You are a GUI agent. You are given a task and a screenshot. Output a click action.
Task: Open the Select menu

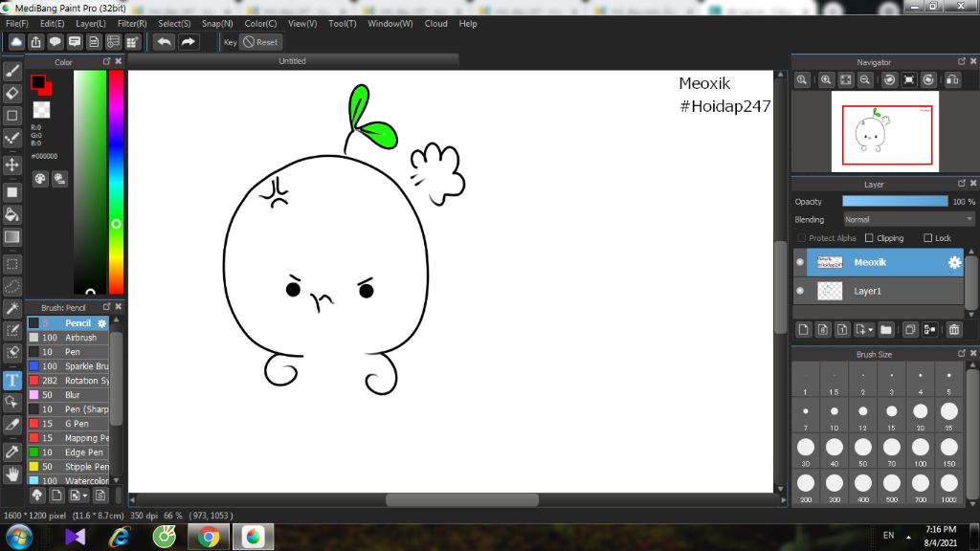(x=174, y=24)
